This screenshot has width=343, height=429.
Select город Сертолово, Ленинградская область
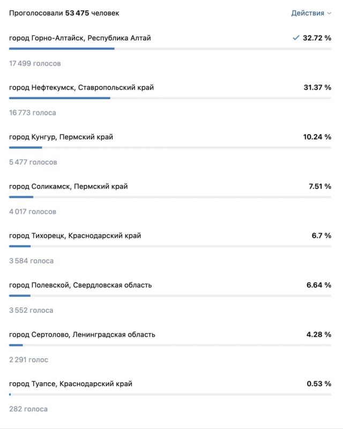[x=82, y=334]
